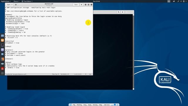Screen dimensions: 188x106
Task: Open the Plain Text language selector
Action: (x=56, y=74)
